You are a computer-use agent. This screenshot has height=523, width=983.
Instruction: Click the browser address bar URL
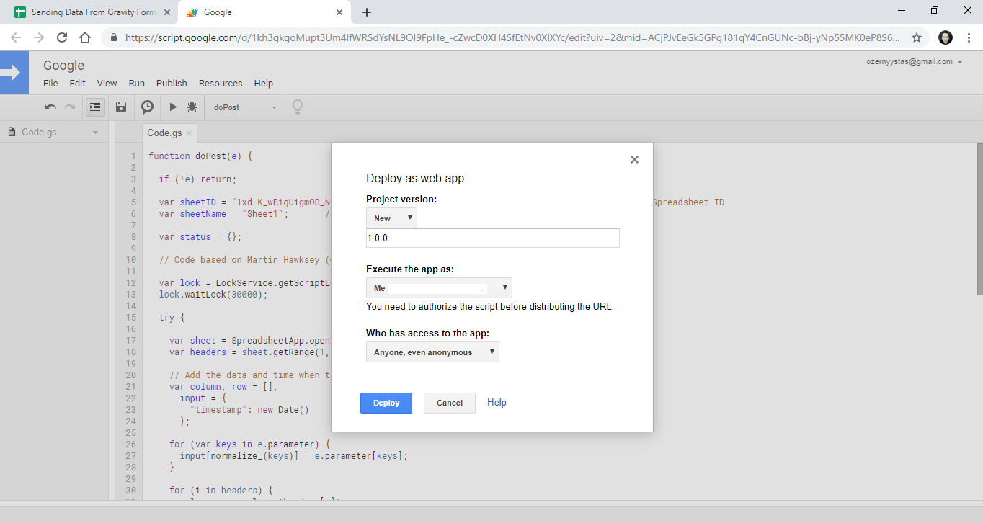(x=512, y=37)
